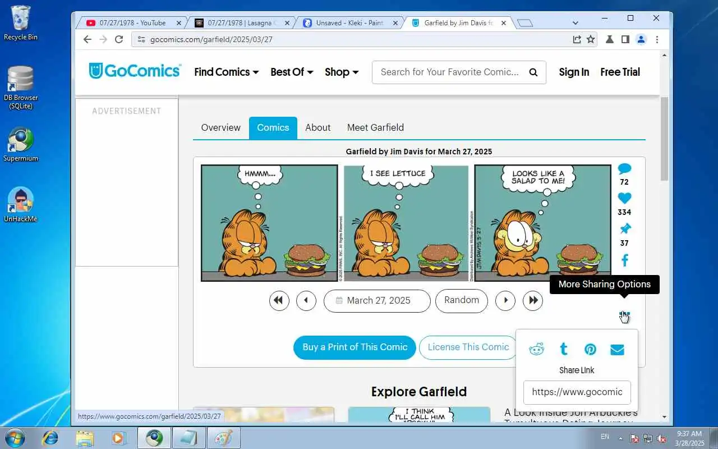This screenshot has width=718, height=449.
Task: Go to the previous day's comic
Action: 306,300
